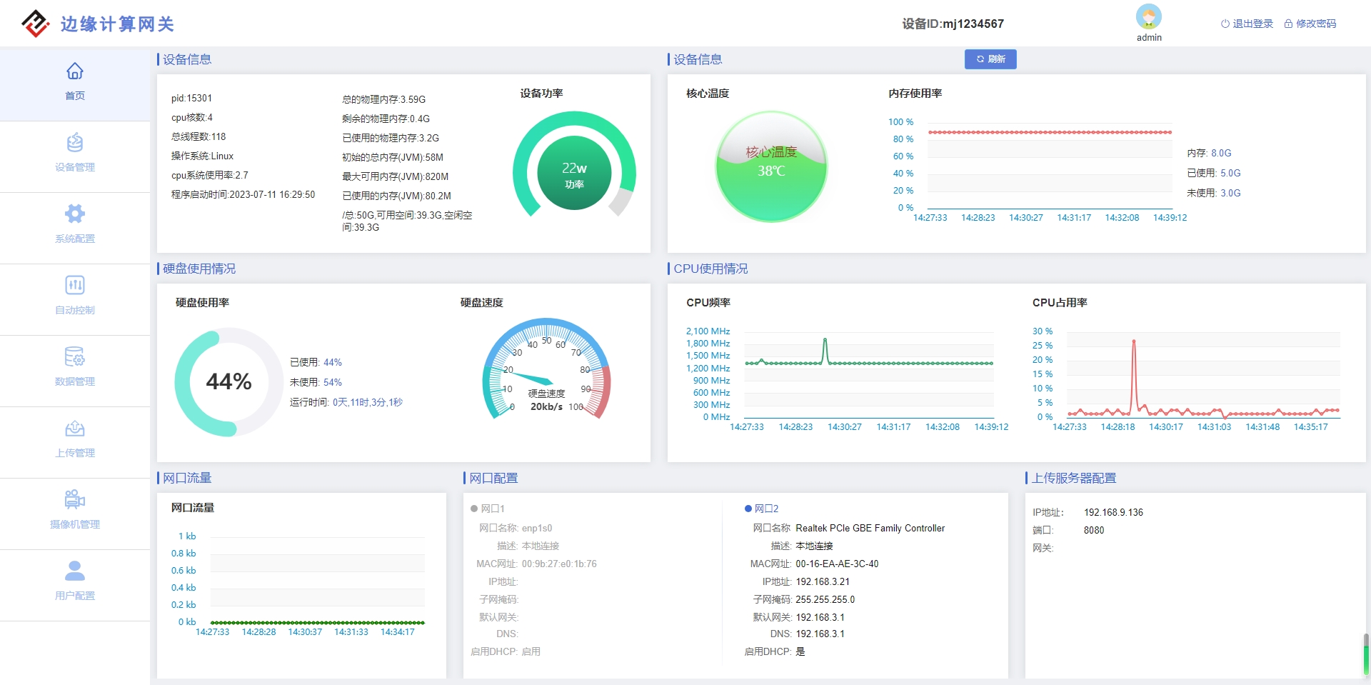Click the 44% disk usage ring
1371x685 pixels.
pyautogui.click(x=229, y=381)
